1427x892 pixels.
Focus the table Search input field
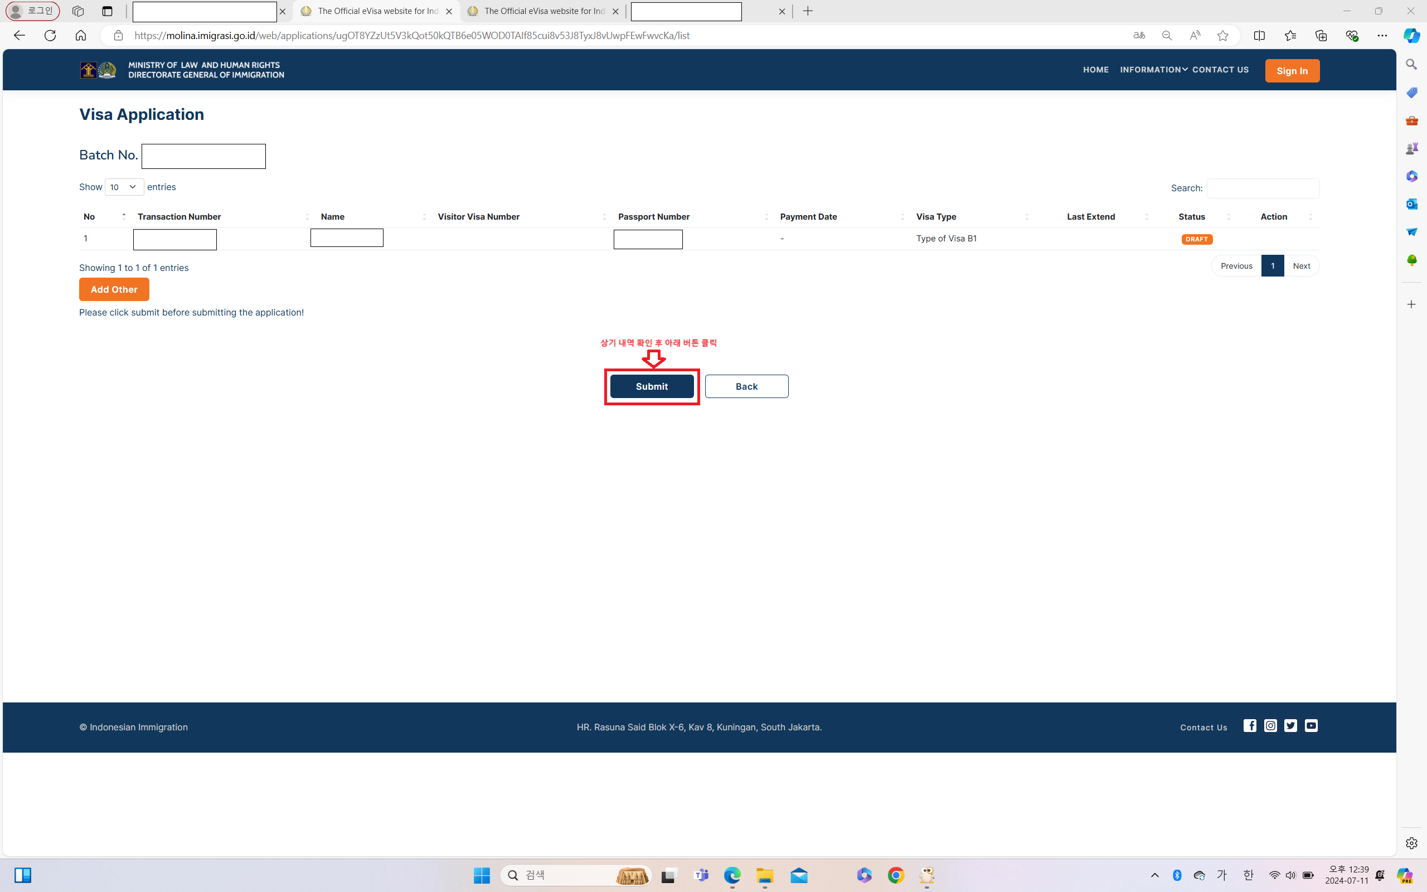(x=1263, y=188)
